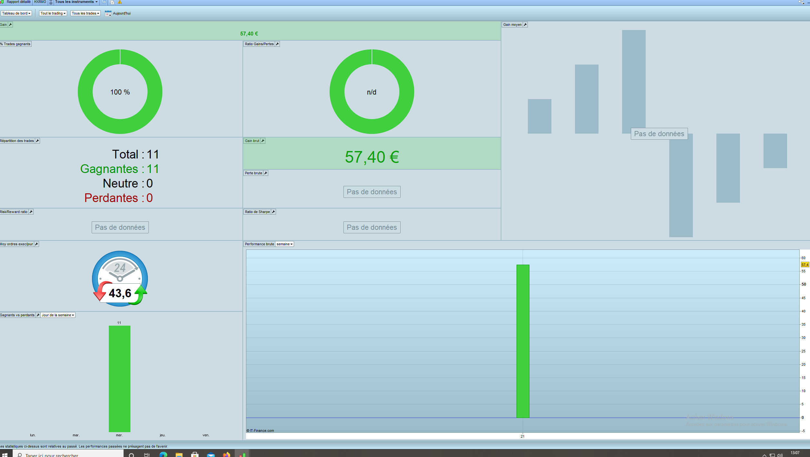Open Ratio de Sharpe settings wrench
810x457 pixels.
pos(273,212)
